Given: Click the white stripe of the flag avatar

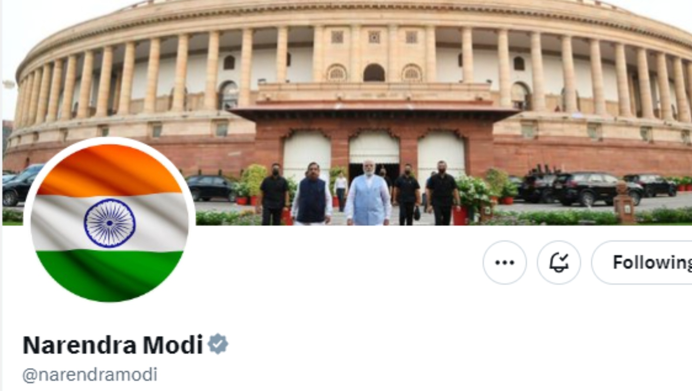Looking at the screenshot, I should (x=109, y=223).
